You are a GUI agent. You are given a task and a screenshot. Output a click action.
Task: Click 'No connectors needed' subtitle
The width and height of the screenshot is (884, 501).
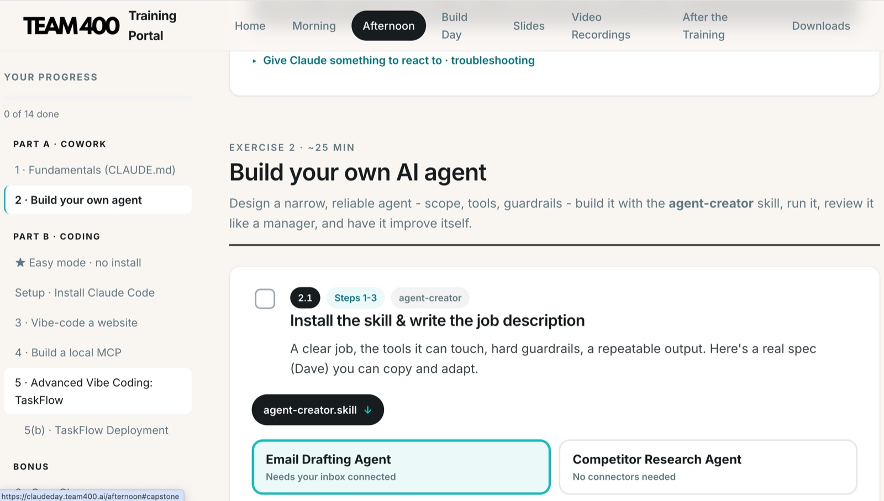624,477
